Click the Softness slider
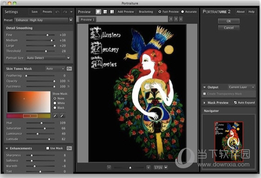 coord(40,161)
